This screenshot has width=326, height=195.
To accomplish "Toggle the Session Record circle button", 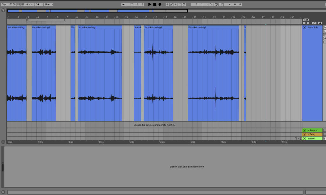I will tap(184, 4).
